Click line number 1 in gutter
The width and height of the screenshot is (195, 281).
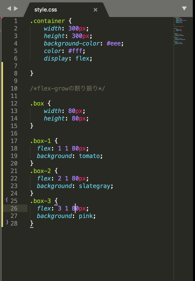[16, 21]
